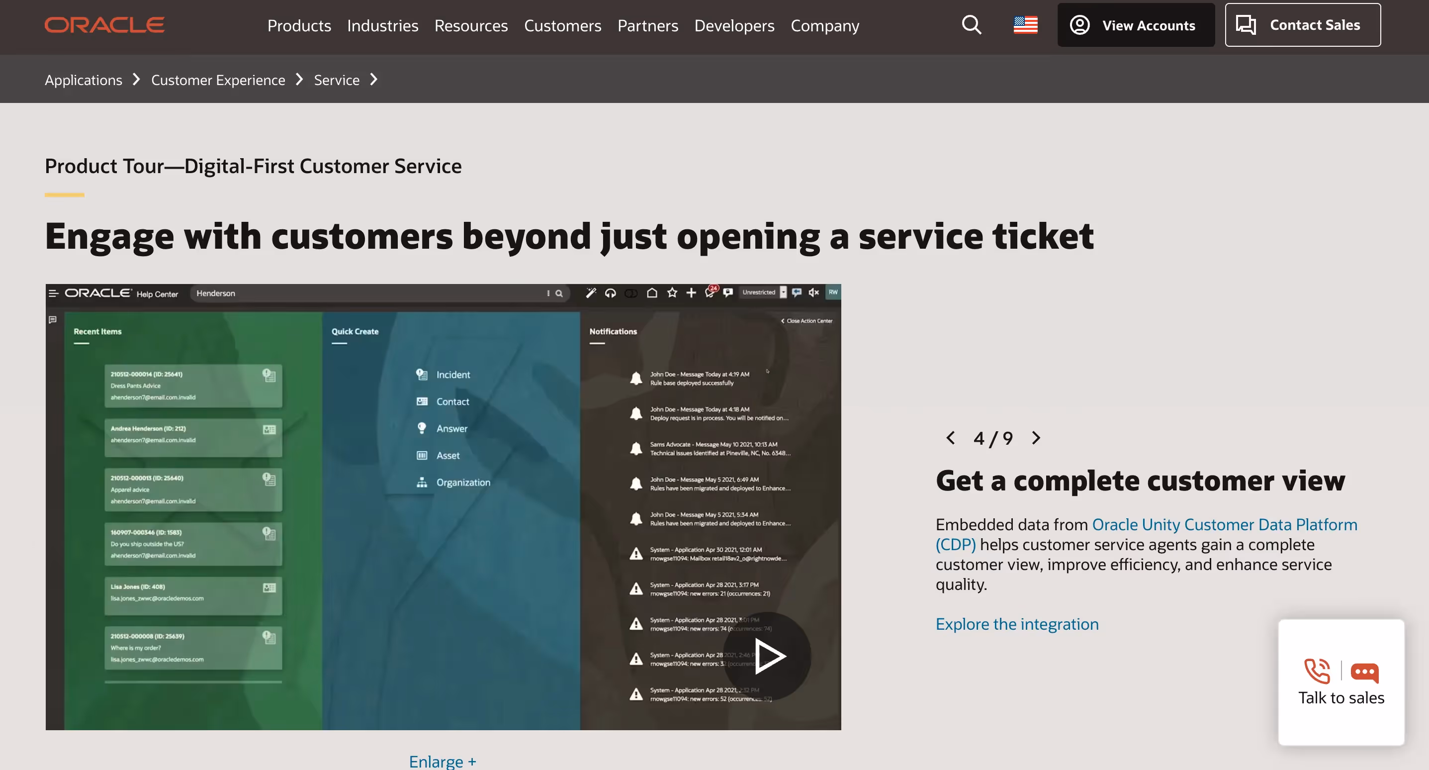The image size is (1429, 770).
Task: Click notification new errors: 21 occurrences
Action: coord(710,589)
